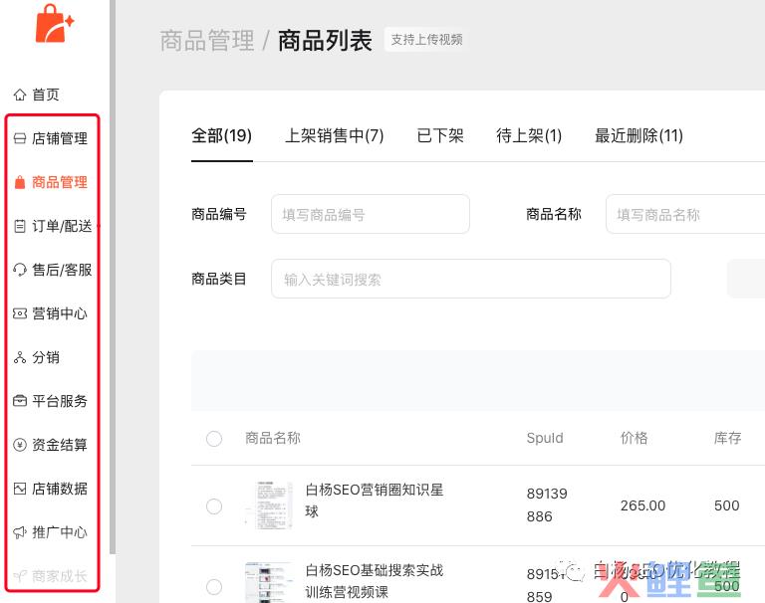The image size is (765, 603).
Task: Toggle the select-all checkbox in table header
Action: click(214, 439)
